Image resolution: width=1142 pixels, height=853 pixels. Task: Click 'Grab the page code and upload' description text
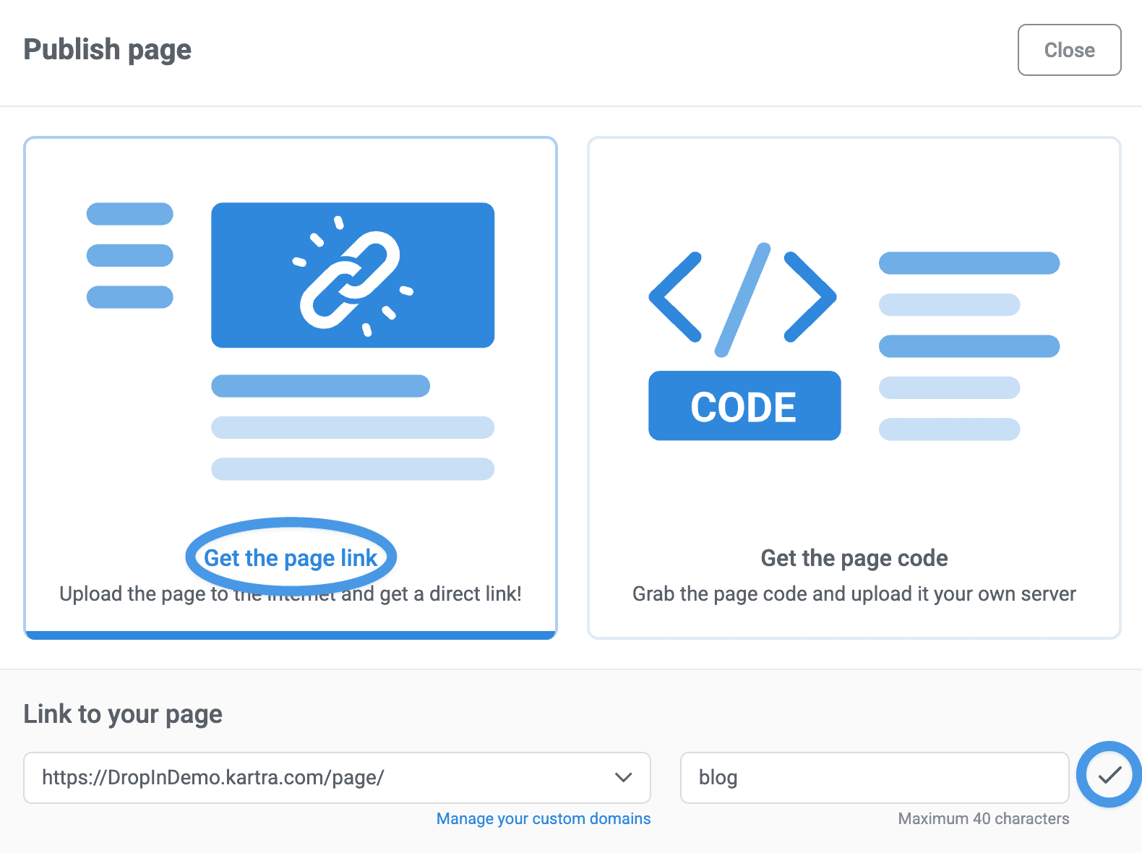[854, 594]
